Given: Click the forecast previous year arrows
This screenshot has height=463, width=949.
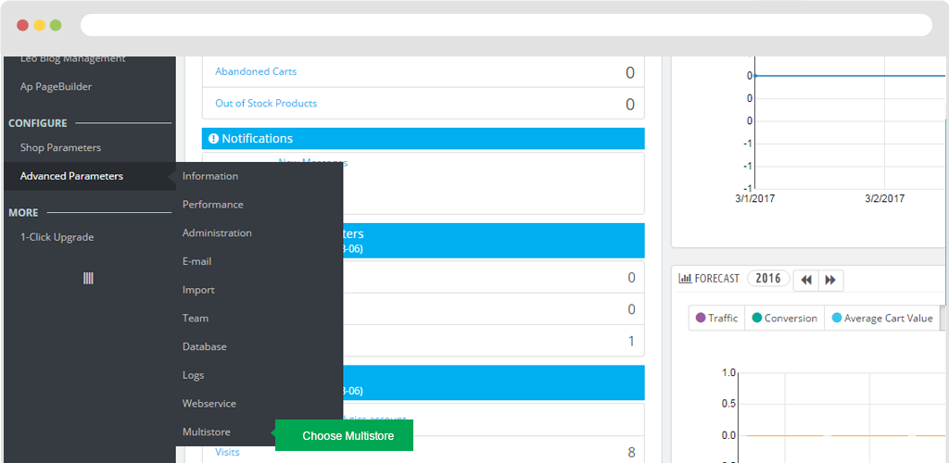Looking at the screenshot, I should point(806,280).
